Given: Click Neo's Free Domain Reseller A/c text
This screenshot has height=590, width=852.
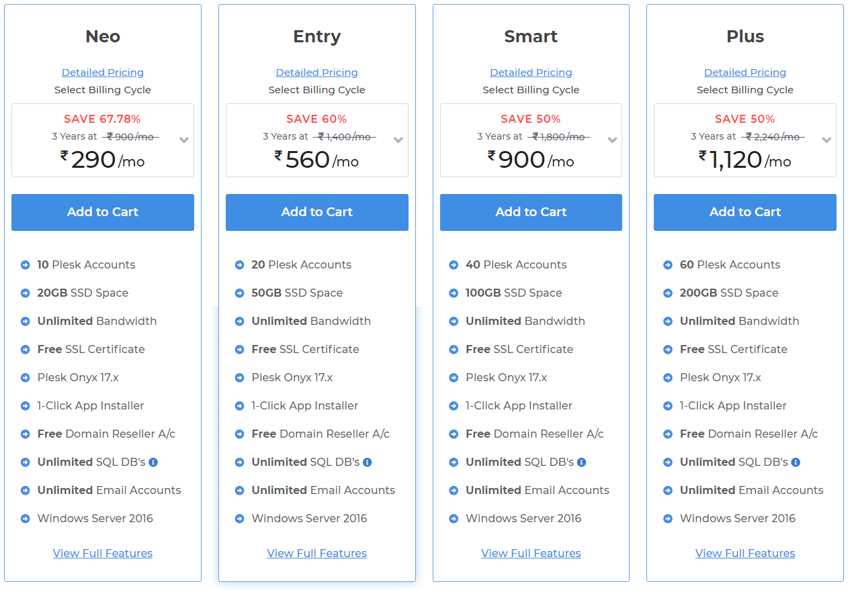Looking at the screenshot, I should [106, 434].
